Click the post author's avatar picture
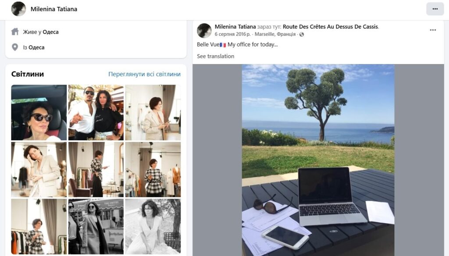Screen dimensions: 449x256 coord(204,30)
